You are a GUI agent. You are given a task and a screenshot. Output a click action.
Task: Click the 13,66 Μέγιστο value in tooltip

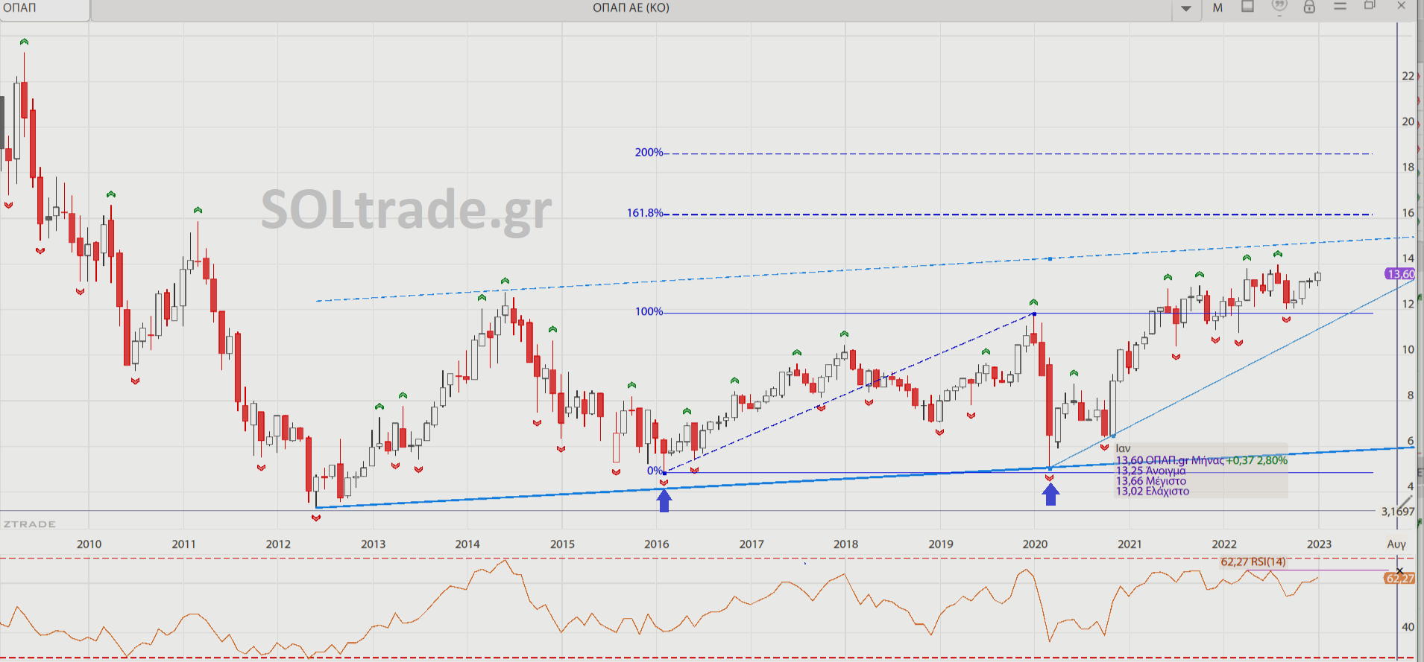click(1150, 481)
